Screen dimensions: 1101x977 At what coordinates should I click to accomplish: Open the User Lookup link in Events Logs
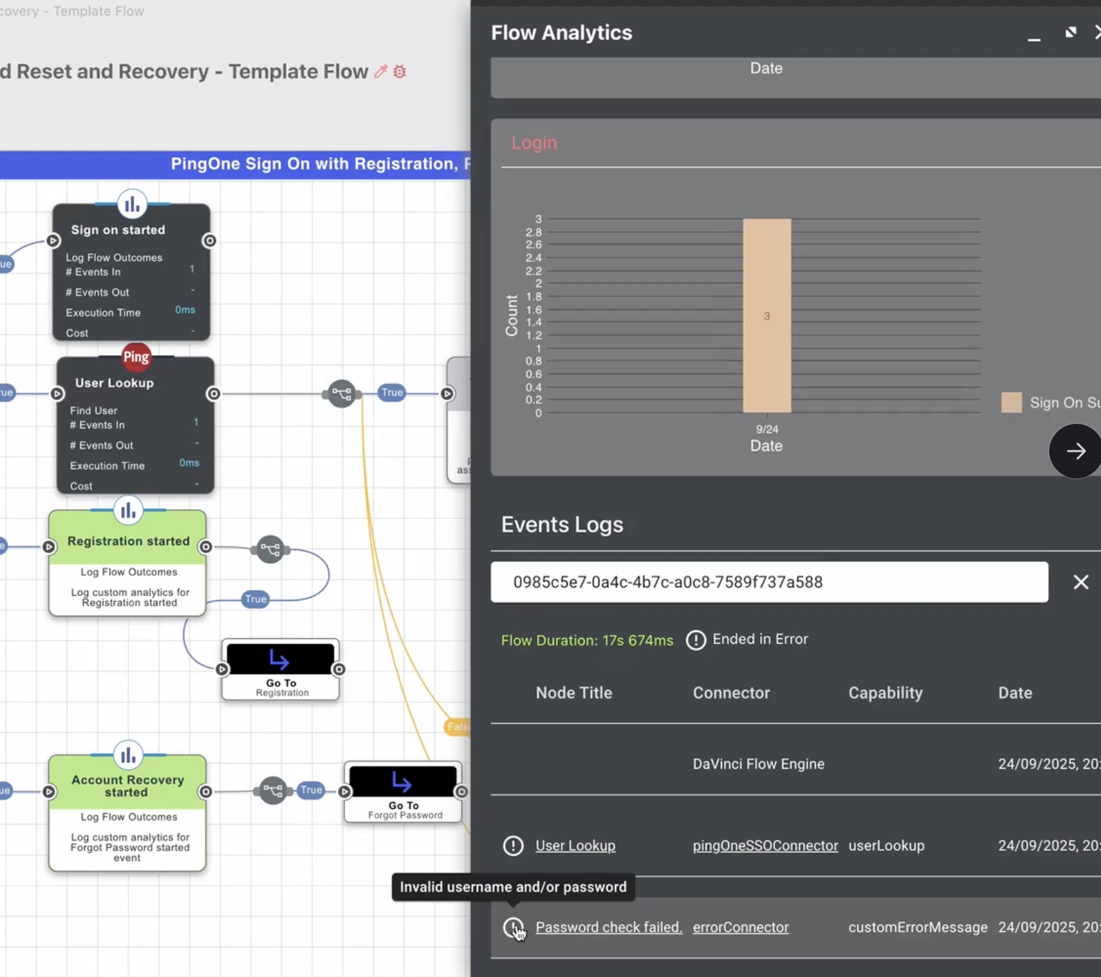(575, 846)
